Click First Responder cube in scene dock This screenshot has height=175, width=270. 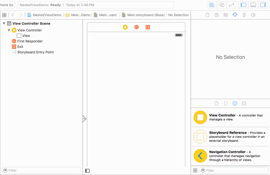[x=137, y=27]
